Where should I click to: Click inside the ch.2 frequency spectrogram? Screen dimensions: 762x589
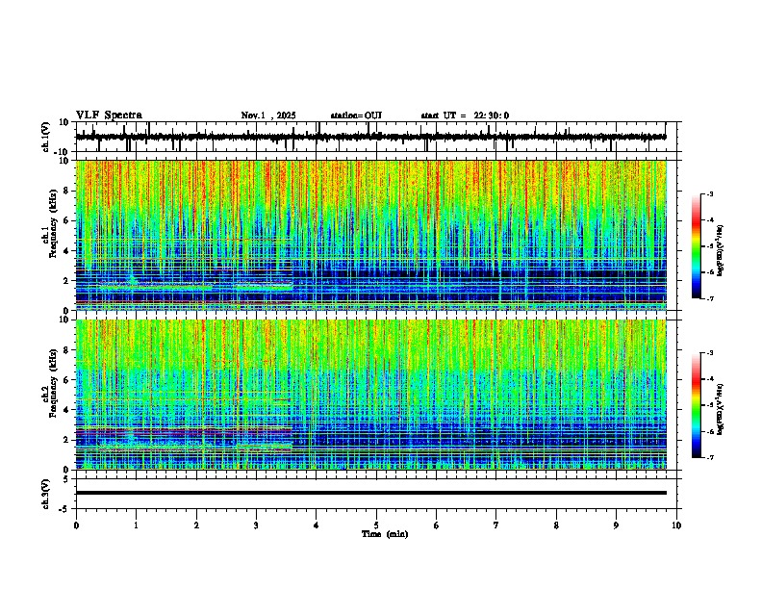370,395
